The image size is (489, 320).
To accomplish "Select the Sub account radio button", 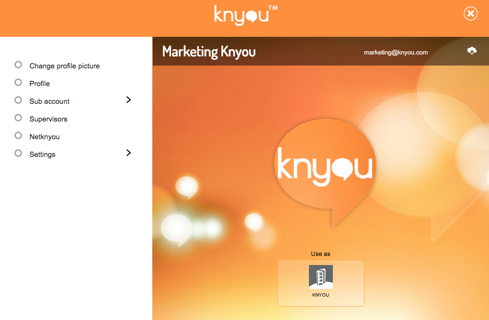I will (18, 100).
